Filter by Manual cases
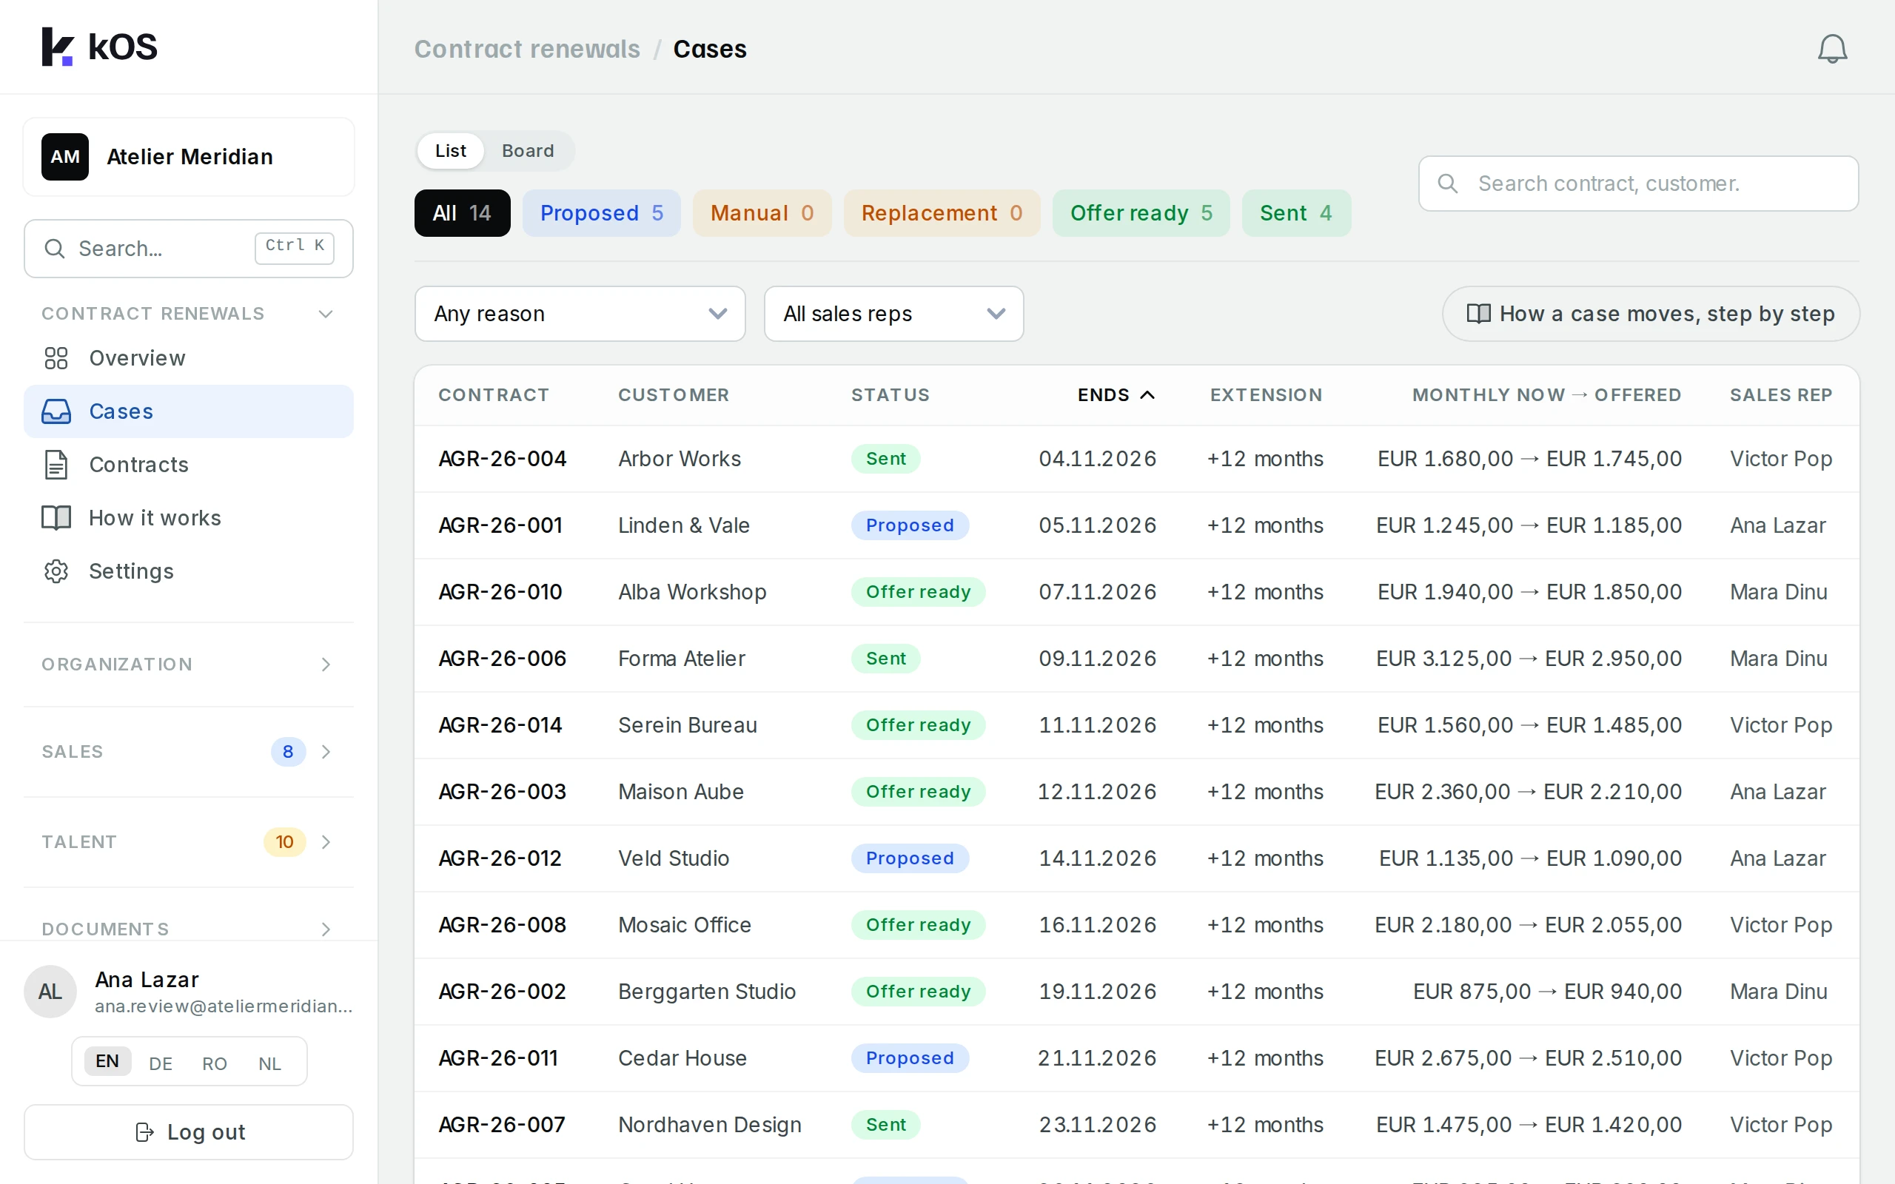 pos(762,213)
